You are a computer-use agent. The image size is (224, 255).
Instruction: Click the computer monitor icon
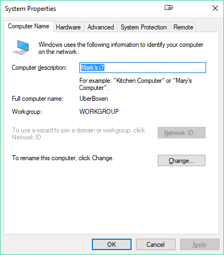pyautogui.click(x=21, y=47)
